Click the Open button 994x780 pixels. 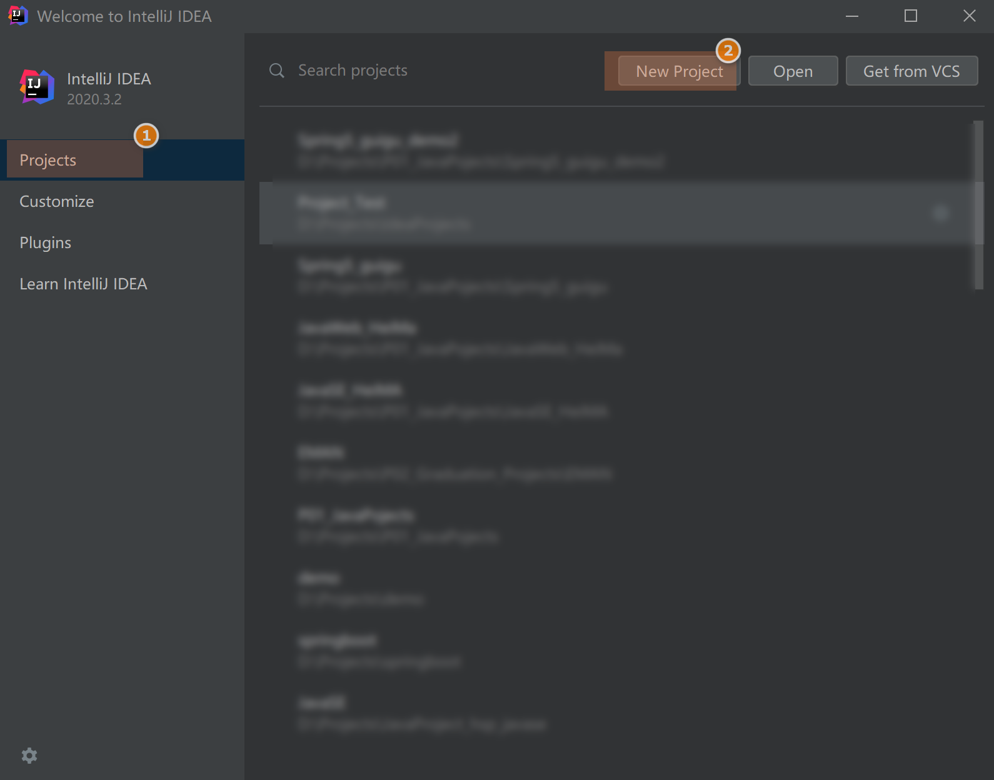pyautogui.click(x=793, y=71)
